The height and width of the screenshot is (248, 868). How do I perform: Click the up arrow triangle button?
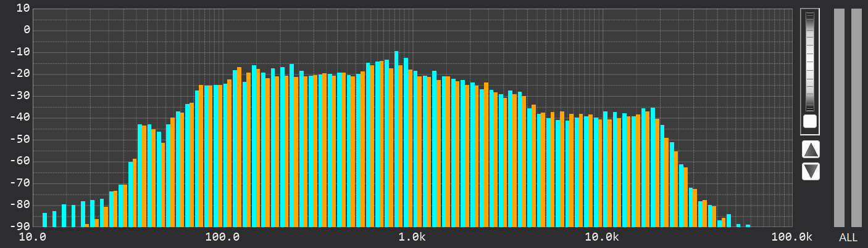pos(811,149)
